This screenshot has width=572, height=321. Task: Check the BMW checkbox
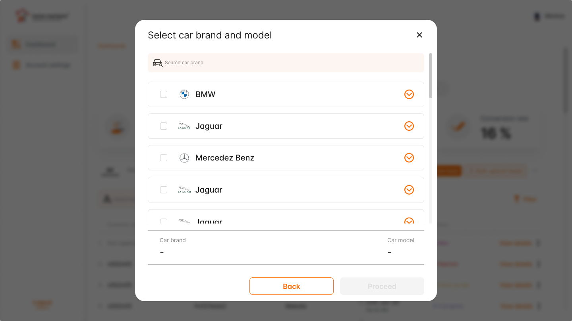click(x=164, y=94)
